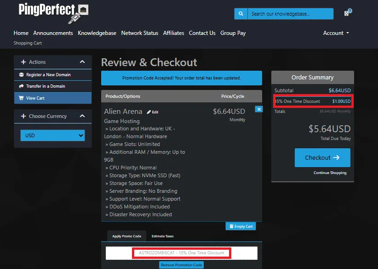
Task: Click the Price/Cycle column header
Action: pos(233,96)
